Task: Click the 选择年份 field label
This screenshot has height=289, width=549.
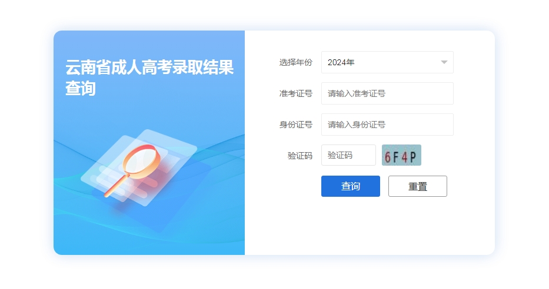Action: pyautogui.click(x=296, y=62)
